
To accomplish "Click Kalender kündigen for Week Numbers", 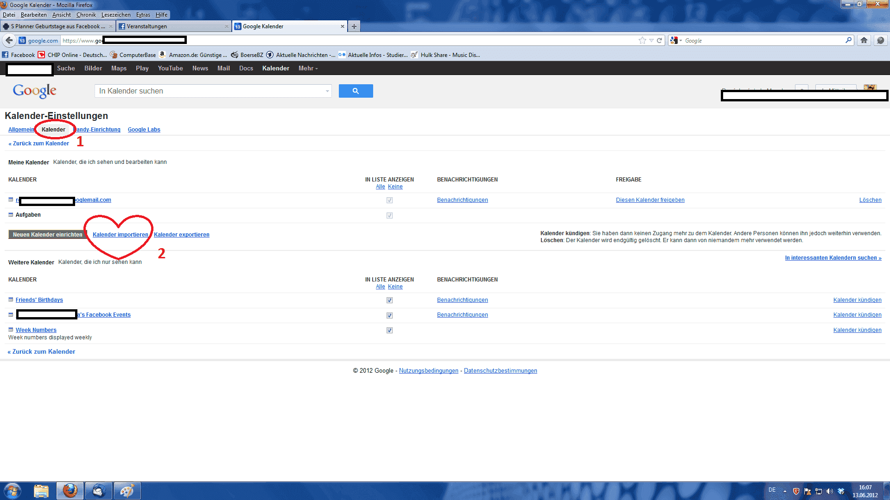I will [x=858, y=330].
